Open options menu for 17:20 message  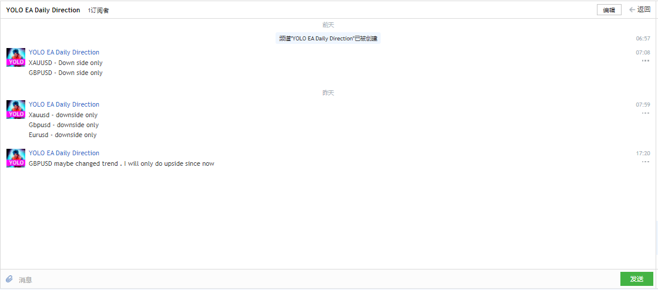[646, 162]
